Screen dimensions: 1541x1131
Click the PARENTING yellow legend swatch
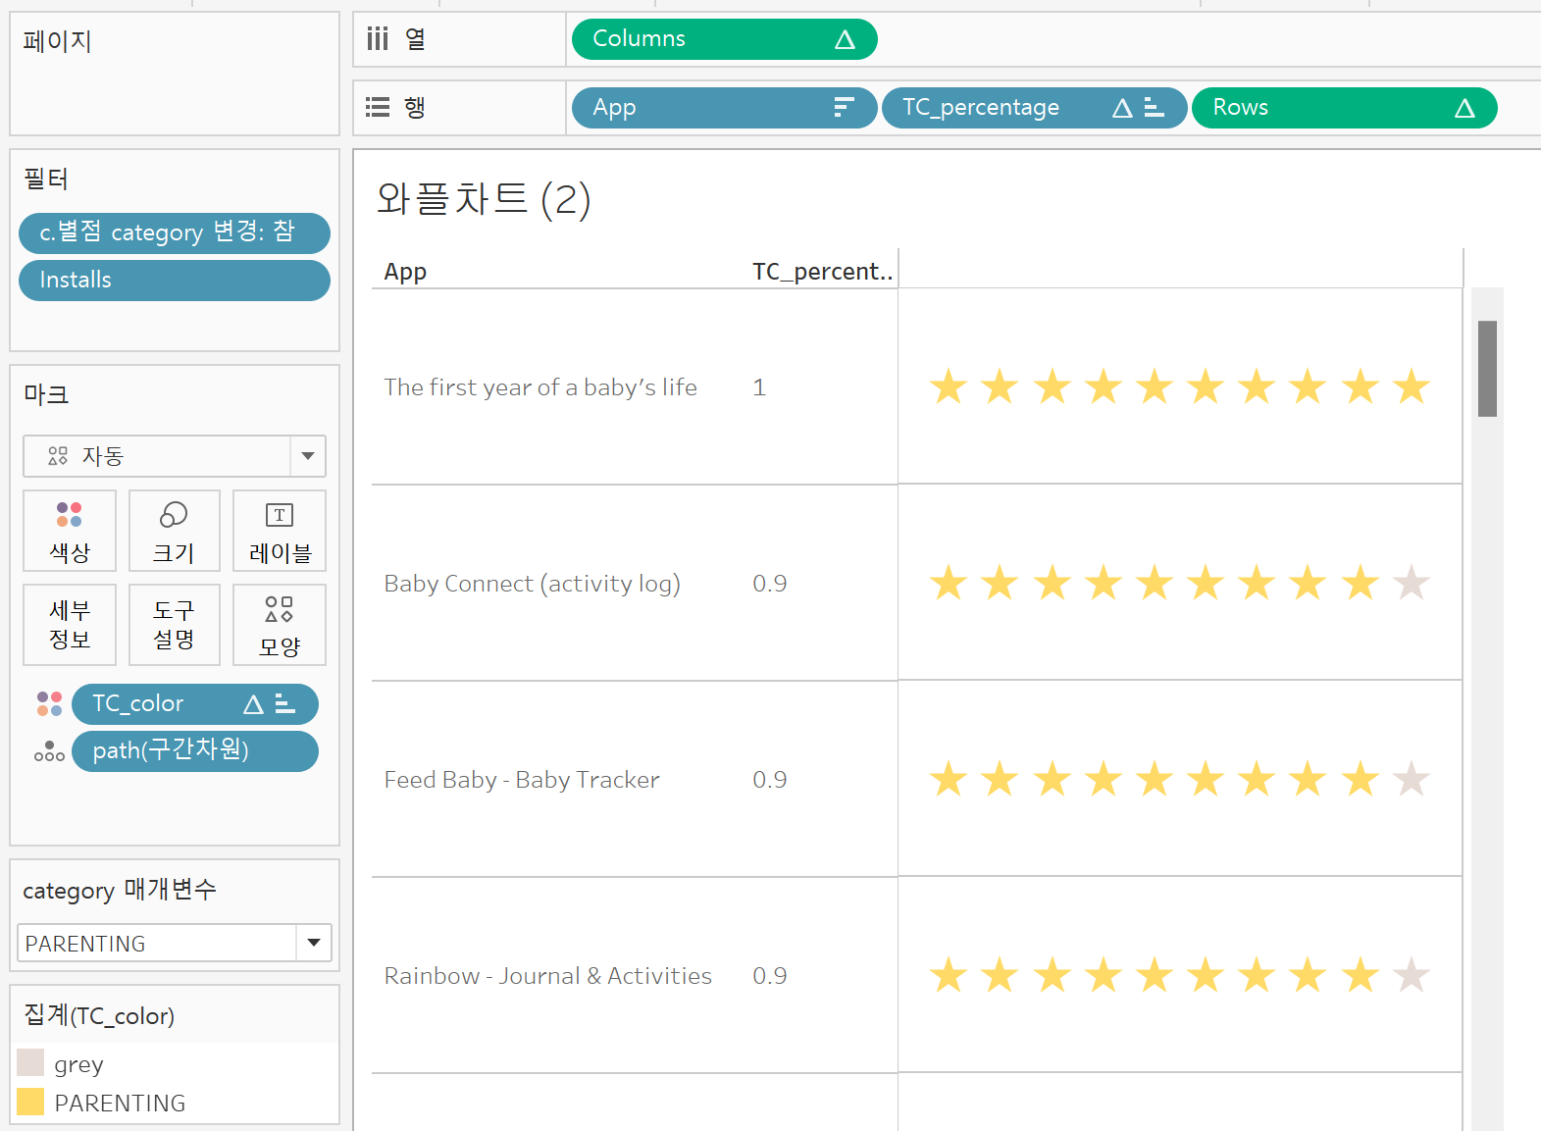[30, 1102]
